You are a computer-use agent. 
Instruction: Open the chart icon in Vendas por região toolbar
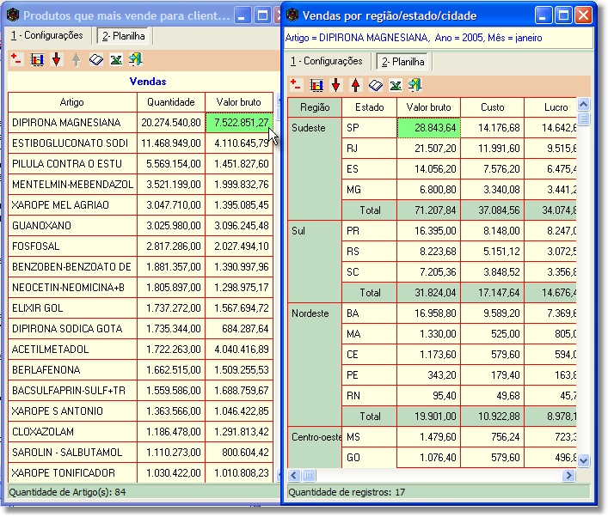click(316, 85)
